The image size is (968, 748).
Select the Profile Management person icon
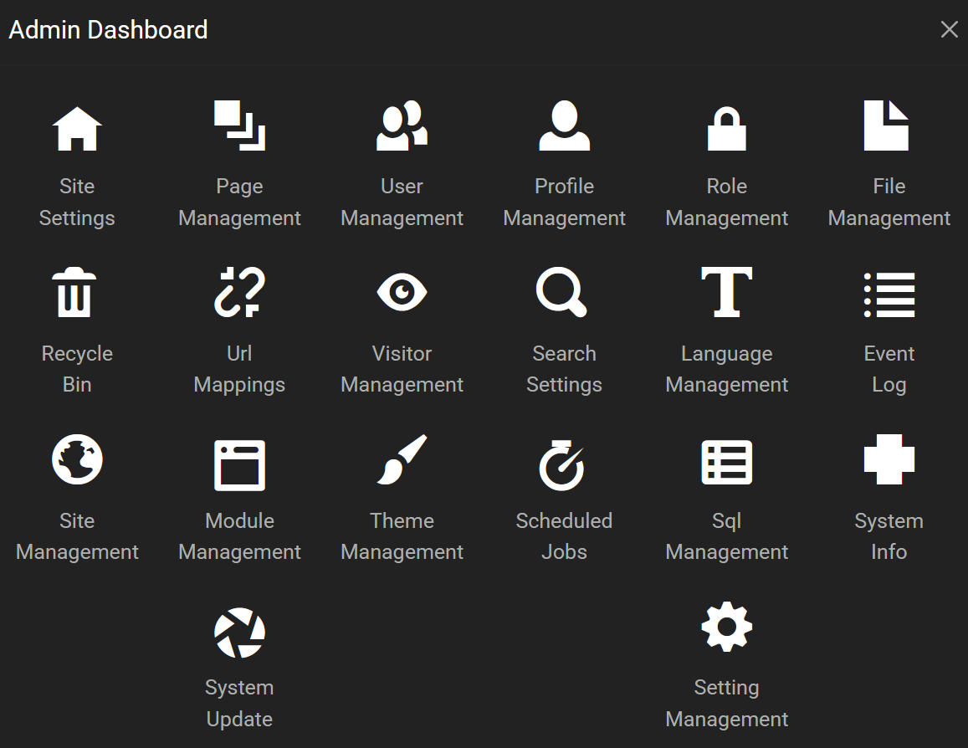pos(564,126)
